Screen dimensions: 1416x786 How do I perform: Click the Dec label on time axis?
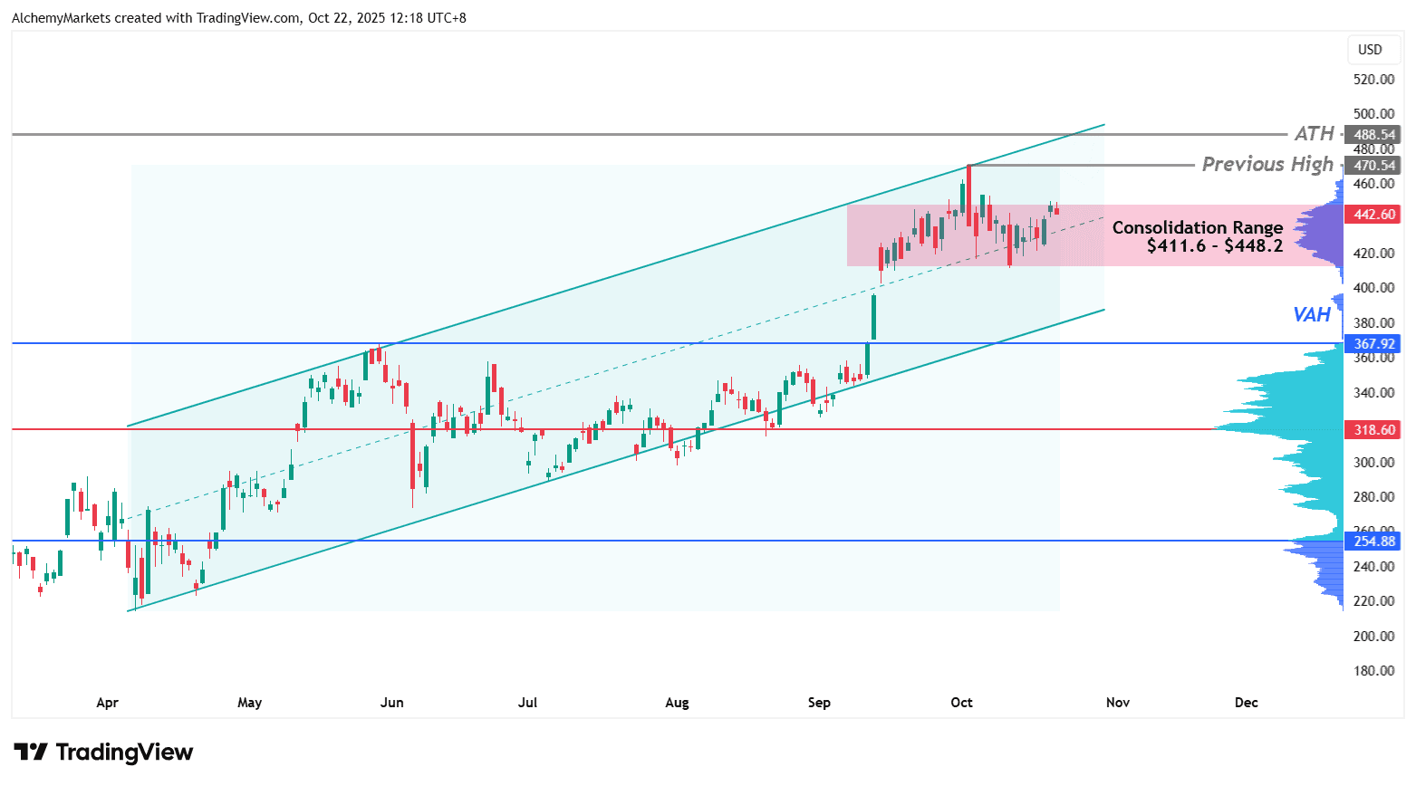[x=1246, y=703]
